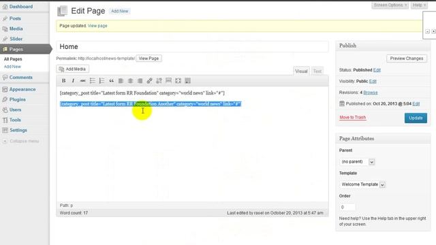Collapse the Publish panel header
436x245 pixels.
(383, 46)
